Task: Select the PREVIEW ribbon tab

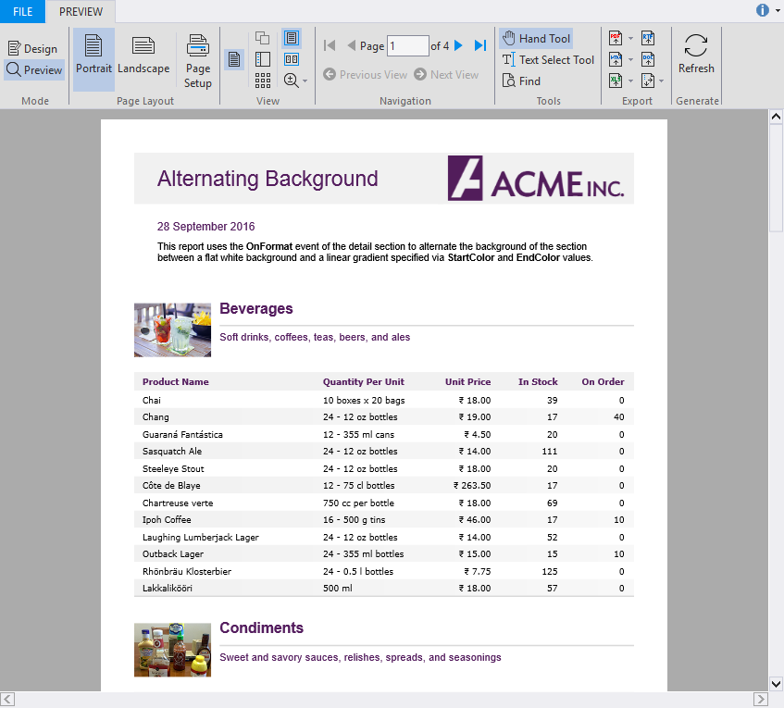Action: [x=81, y=11]
